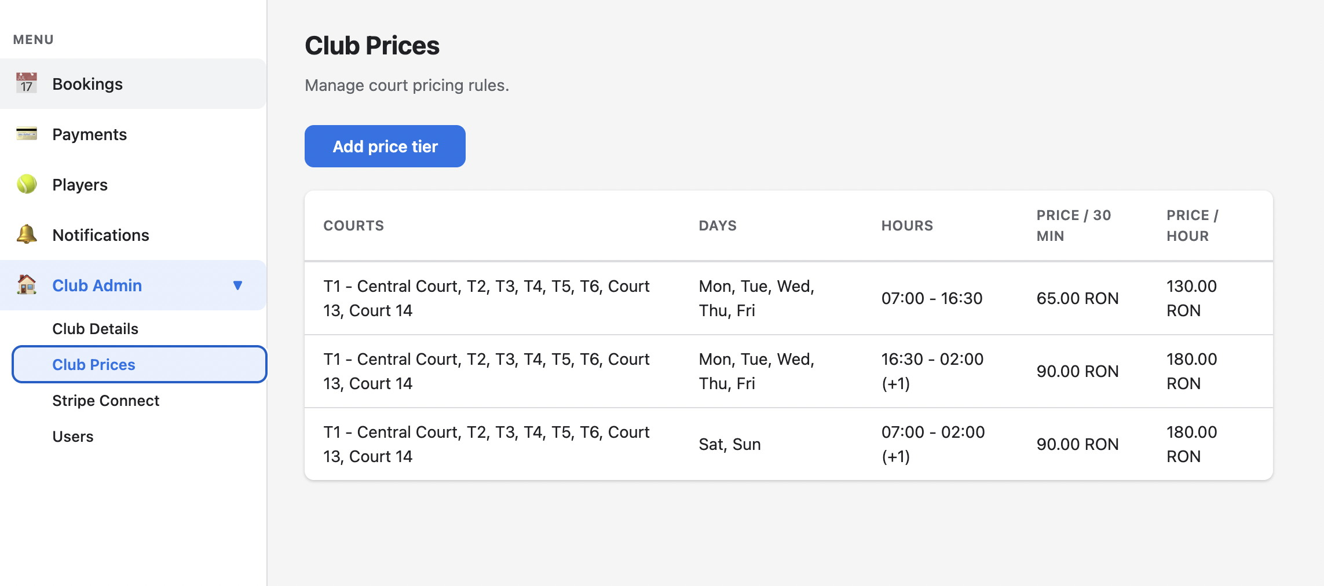
Task: Open the Users admin page
Action: coord(74,436)
